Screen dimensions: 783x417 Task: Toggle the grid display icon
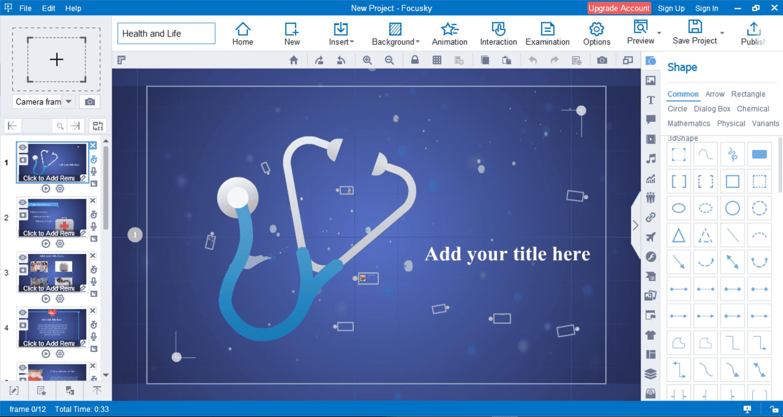[437, 60]
